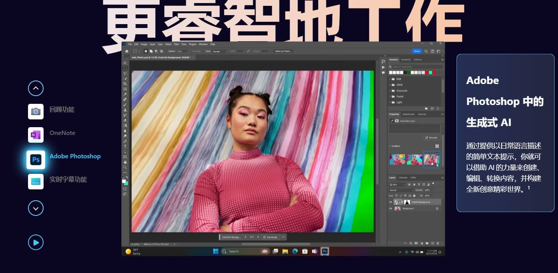Hide the Colorful Background layer
Screen dimensions: 558x273
pyautogui.click(x=391, y=202)
